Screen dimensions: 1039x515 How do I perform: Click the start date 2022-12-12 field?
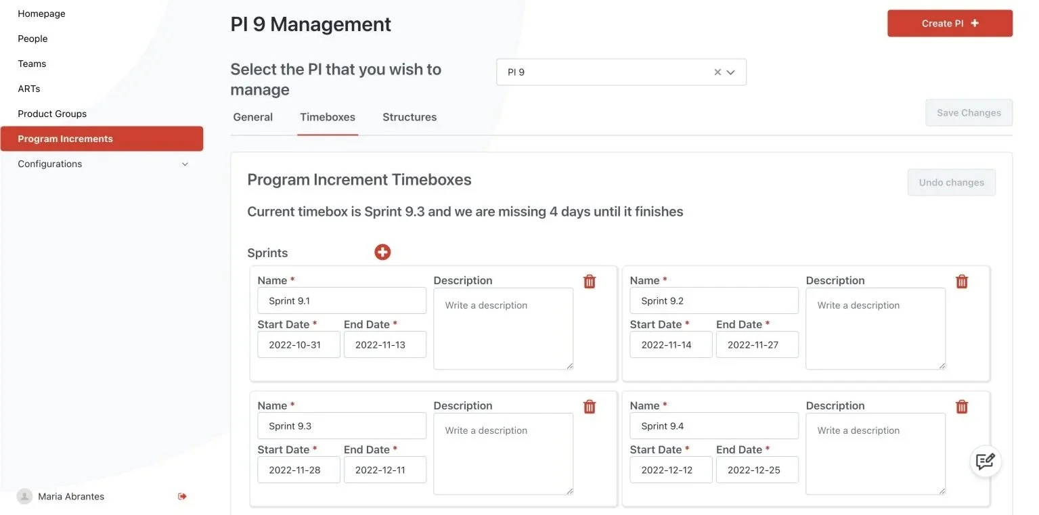click(671, 470)
